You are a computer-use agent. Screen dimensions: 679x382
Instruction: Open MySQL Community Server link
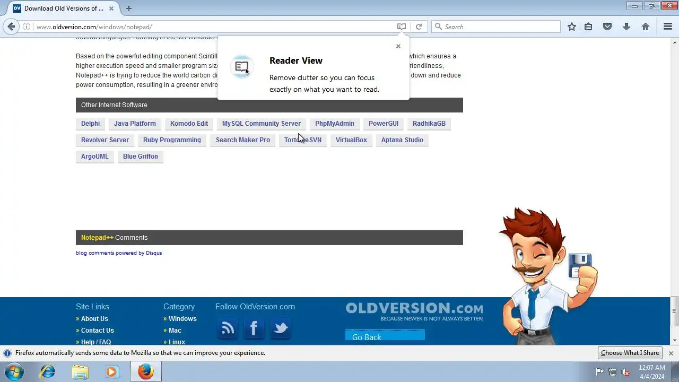coord(262,124)
